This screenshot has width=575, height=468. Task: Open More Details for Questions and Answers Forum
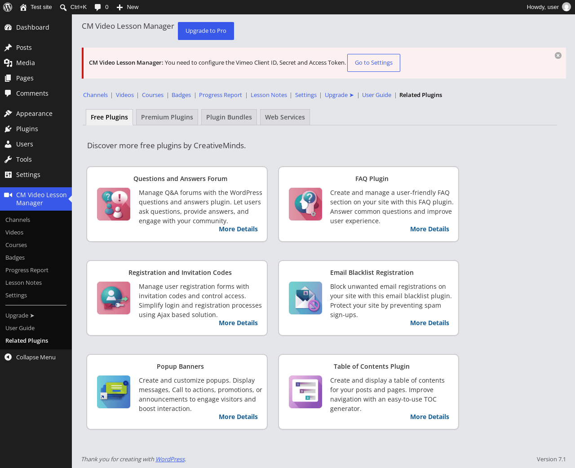[x=238, y=229]
